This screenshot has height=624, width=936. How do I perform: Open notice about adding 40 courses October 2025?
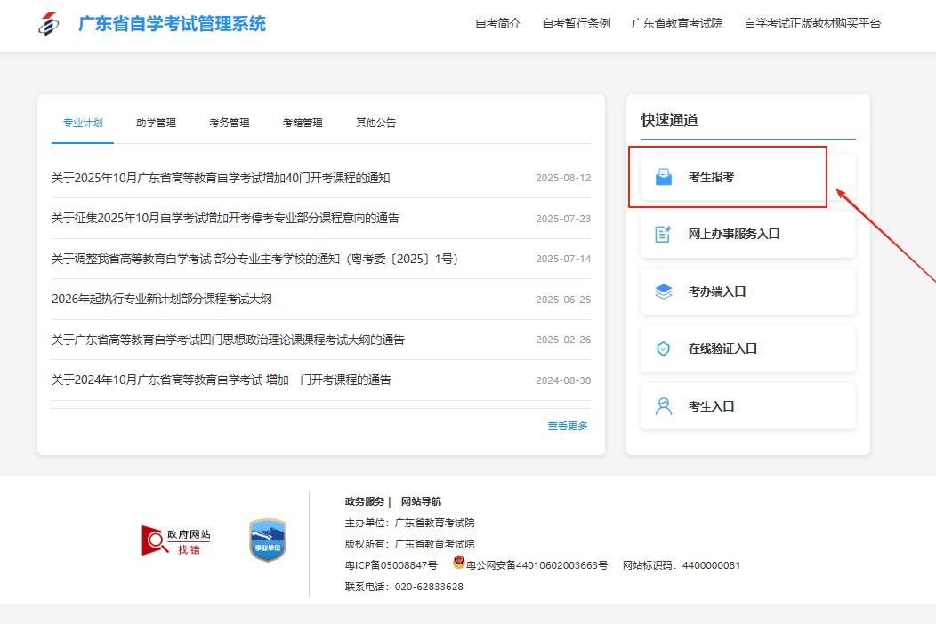pos(221,178)
